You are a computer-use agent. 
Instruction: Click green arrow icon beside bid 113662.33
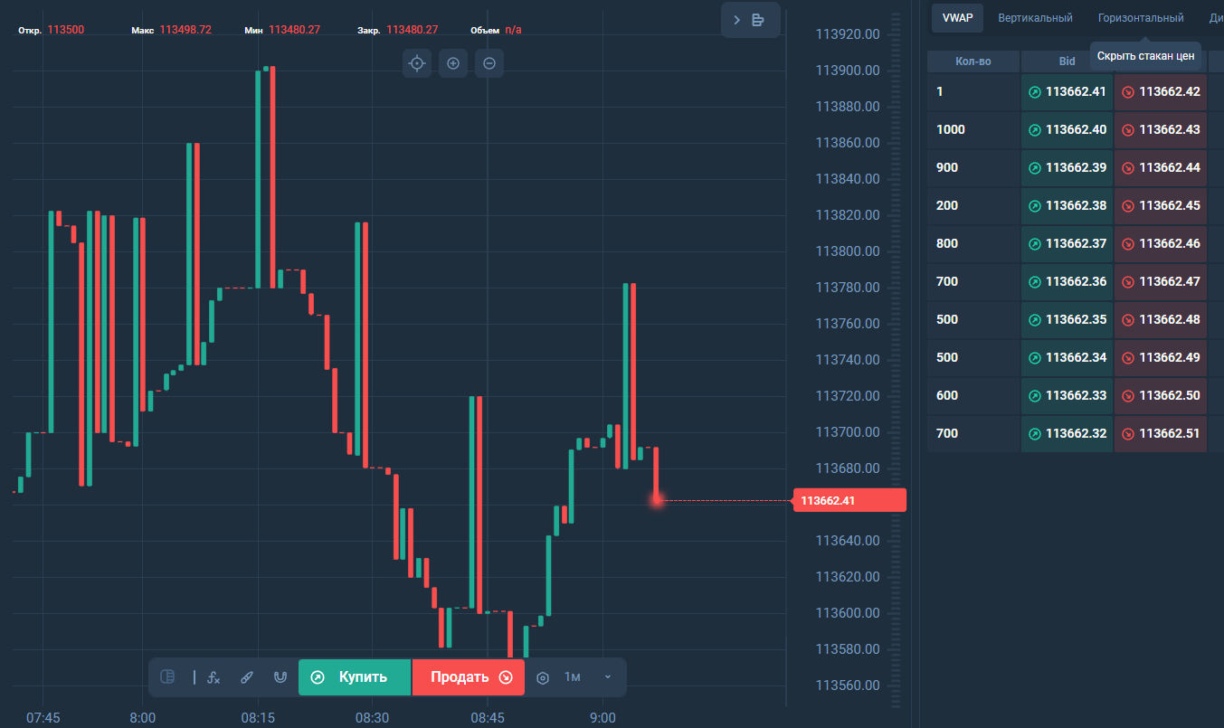pyautogui.click(x=1035, y=396)
